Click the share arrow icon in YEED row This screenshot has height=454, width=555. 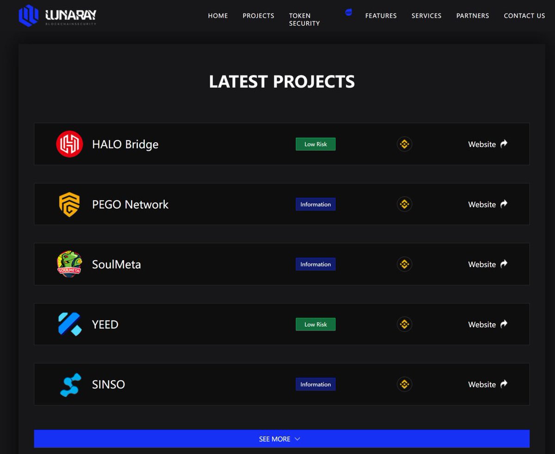click(x=504, y=324)
